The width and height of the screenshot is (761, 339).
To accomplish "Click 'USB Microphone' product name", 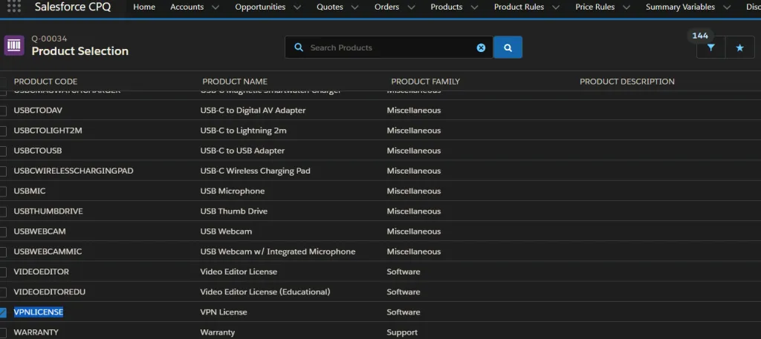I will click(x=233, y=191).
